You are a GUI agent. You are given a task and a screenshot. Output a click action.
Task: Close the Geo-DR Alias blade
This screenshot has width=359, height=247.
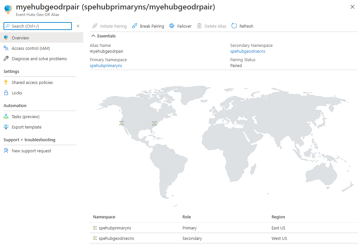click(352, 7)
